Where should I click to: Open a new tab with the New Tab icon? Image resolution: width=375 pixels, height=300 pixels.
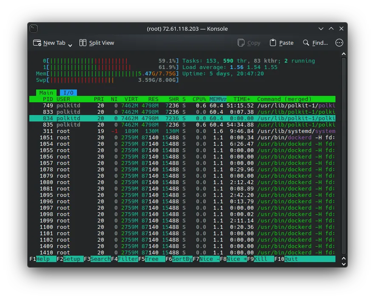coord(37,43)
